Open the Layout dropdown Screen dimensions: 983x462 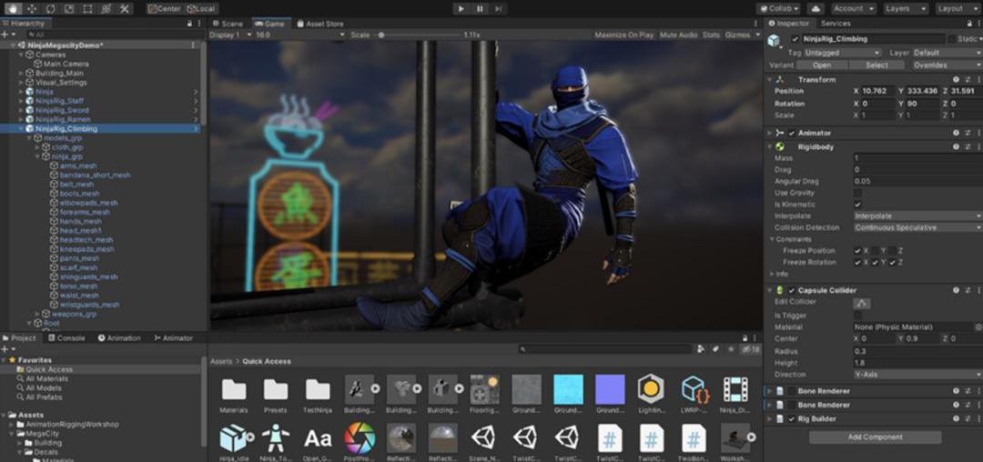click(x=956, y=8)
